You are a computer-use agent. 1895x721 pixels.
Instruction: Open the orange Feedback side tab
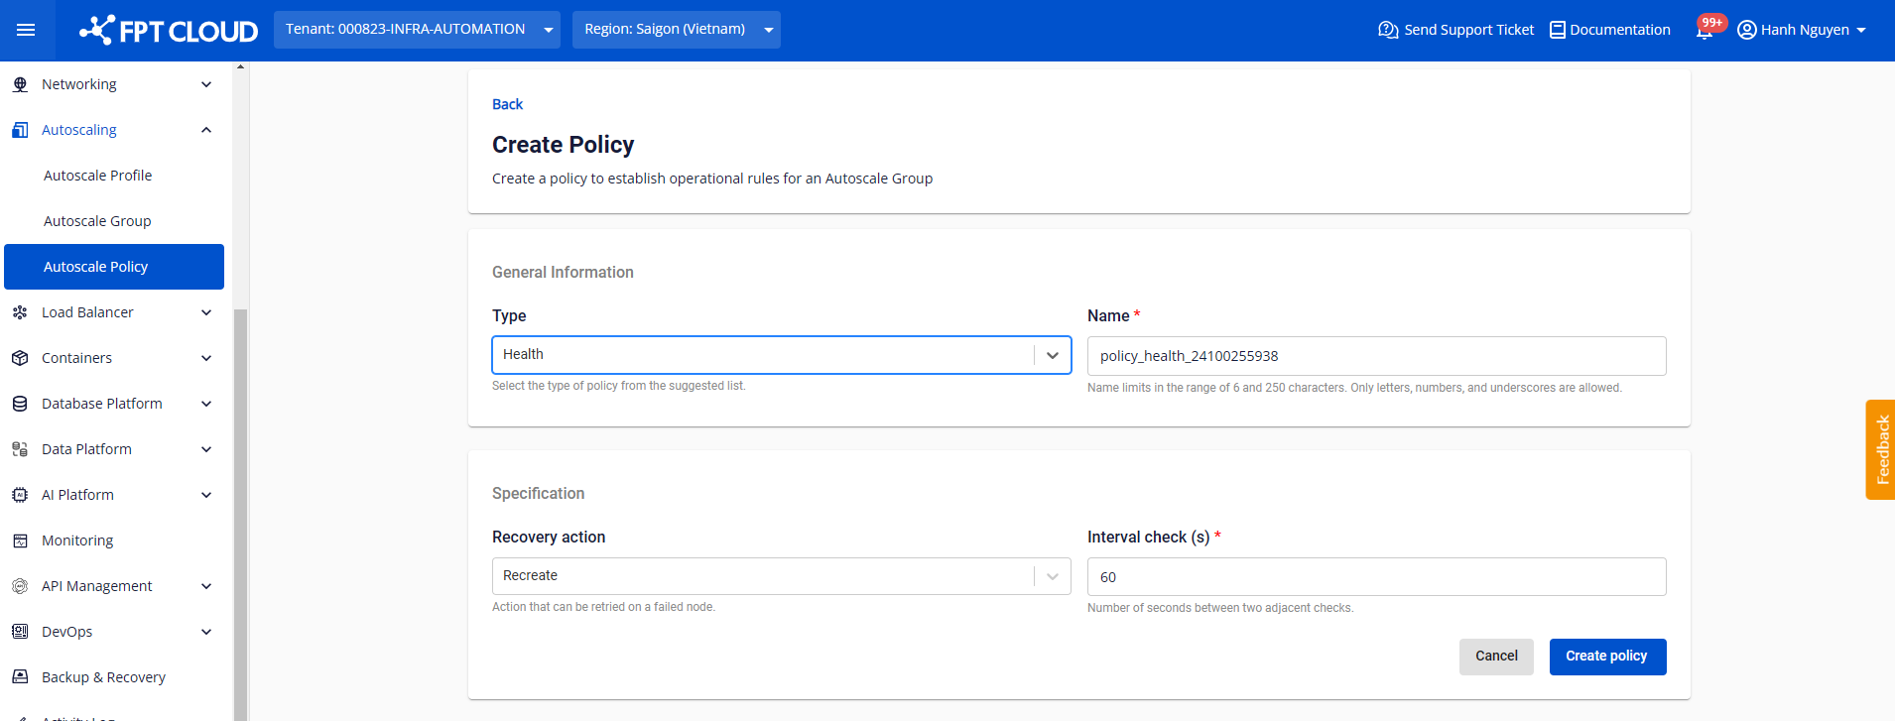[x=1880, y=449]
